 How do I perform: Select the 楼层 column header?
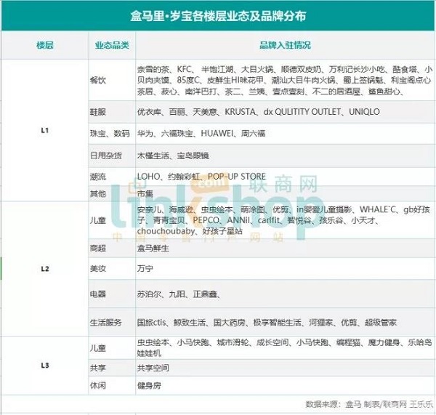click(x=45, y=45)
